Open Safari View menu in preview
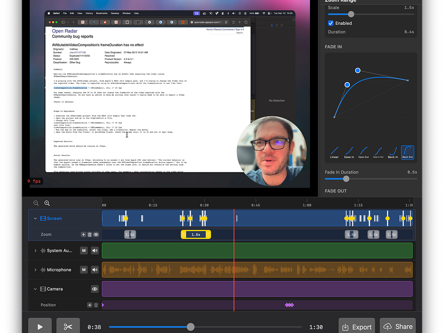 pos(80,13)
